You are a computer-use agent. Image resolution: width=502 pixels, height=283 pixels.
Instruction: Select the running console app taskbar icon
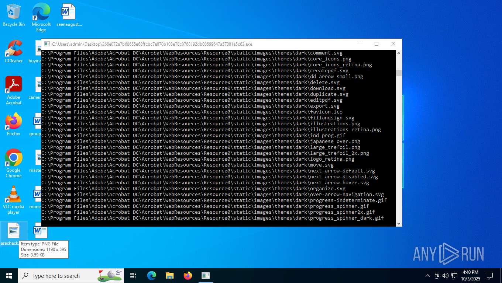click(206, 276)
